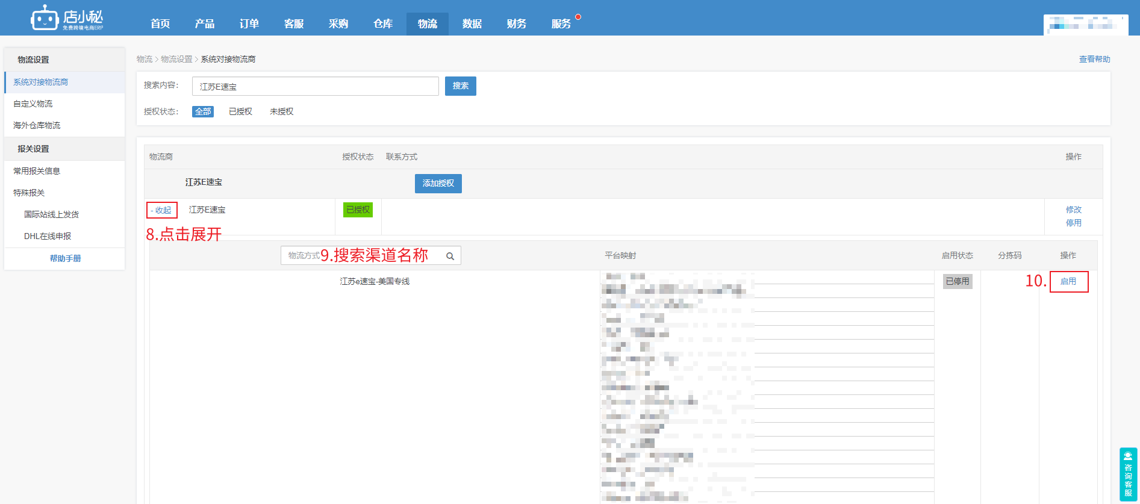The width and height of the screenshot is (1140, 504).
Task: Open the 帮助手册 link
Action: pyautogui.click(x=65, y=258)
